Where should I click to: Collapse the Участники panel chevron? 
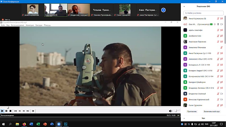[x=184, y=6]
